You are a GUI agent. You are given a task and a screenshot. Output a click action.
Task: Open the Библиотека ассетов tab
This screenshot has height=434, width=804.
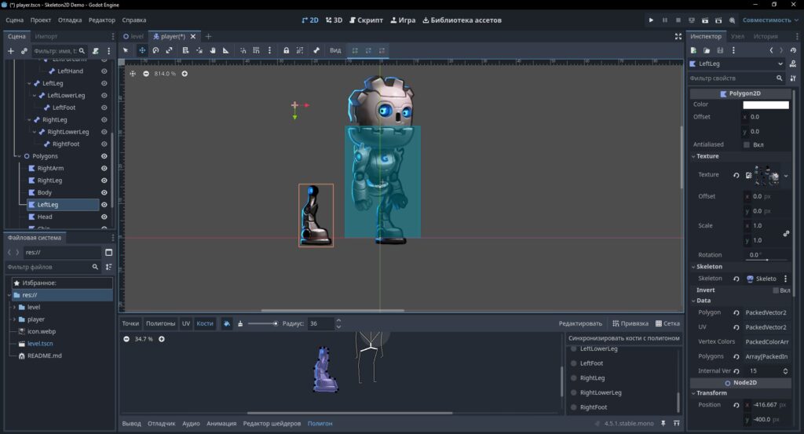pos(462,20)
